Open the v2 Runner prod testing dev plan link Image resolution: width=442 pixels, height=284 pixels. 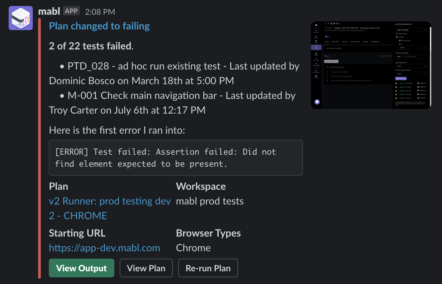coord(110,208)
